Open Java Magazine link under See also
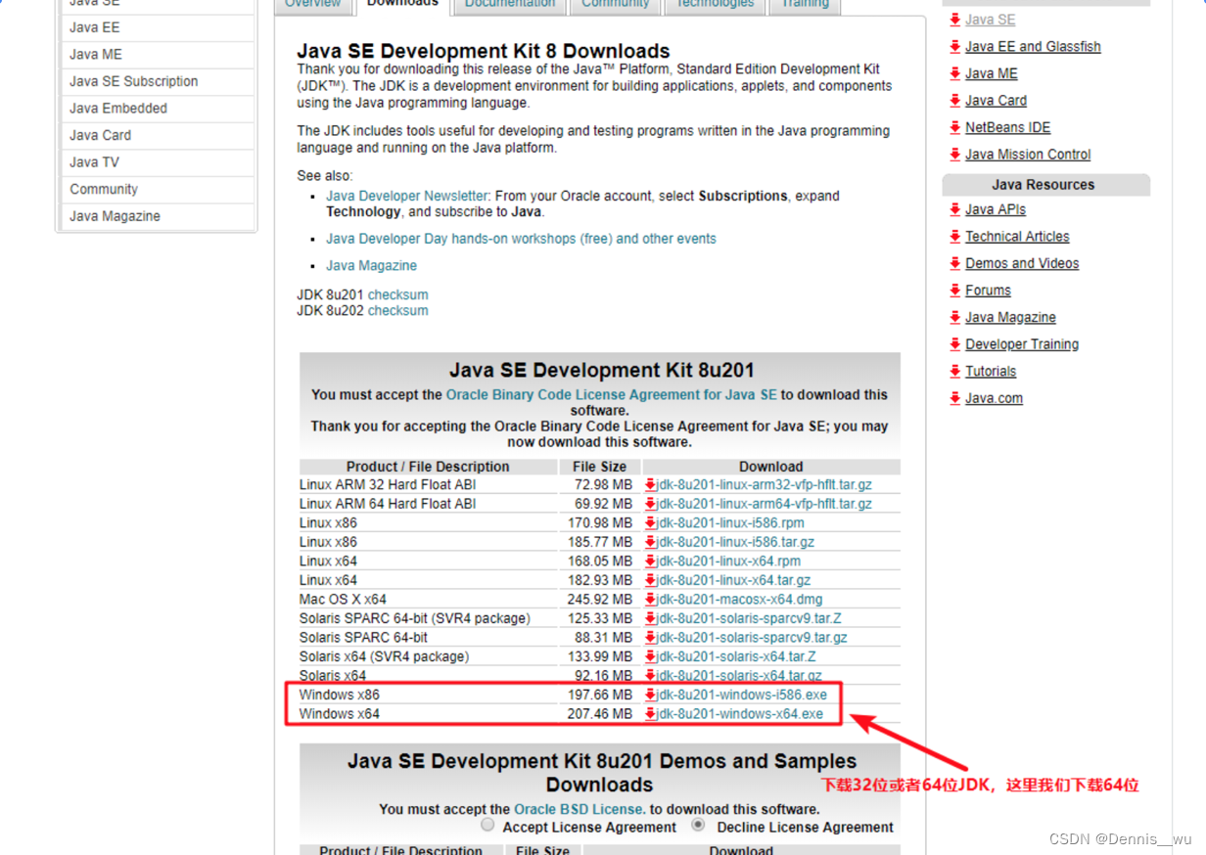 (371, 265)
